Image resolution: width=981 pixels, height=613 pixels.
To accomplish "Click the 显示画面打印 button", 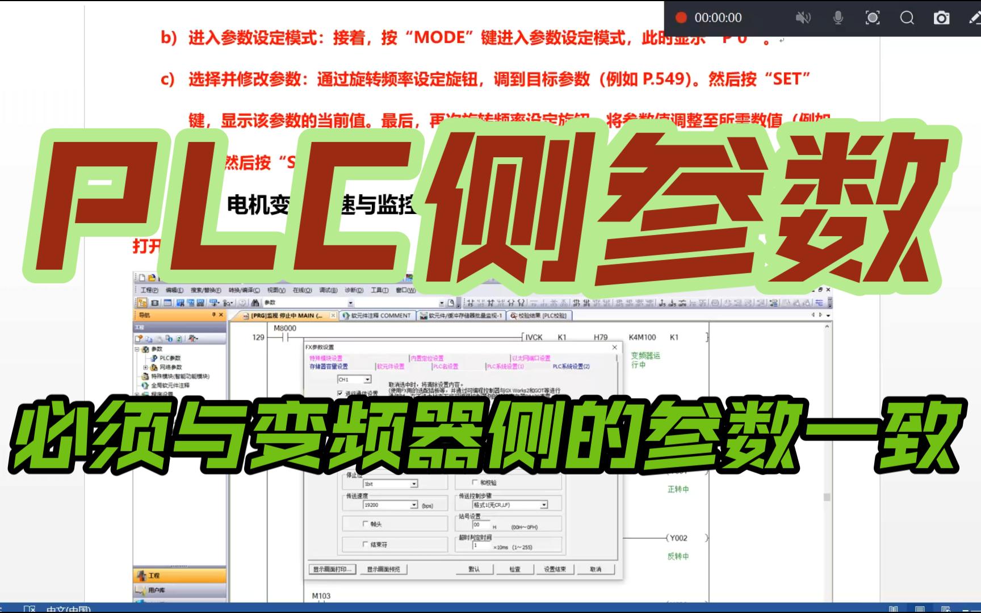I will (333, 569).
